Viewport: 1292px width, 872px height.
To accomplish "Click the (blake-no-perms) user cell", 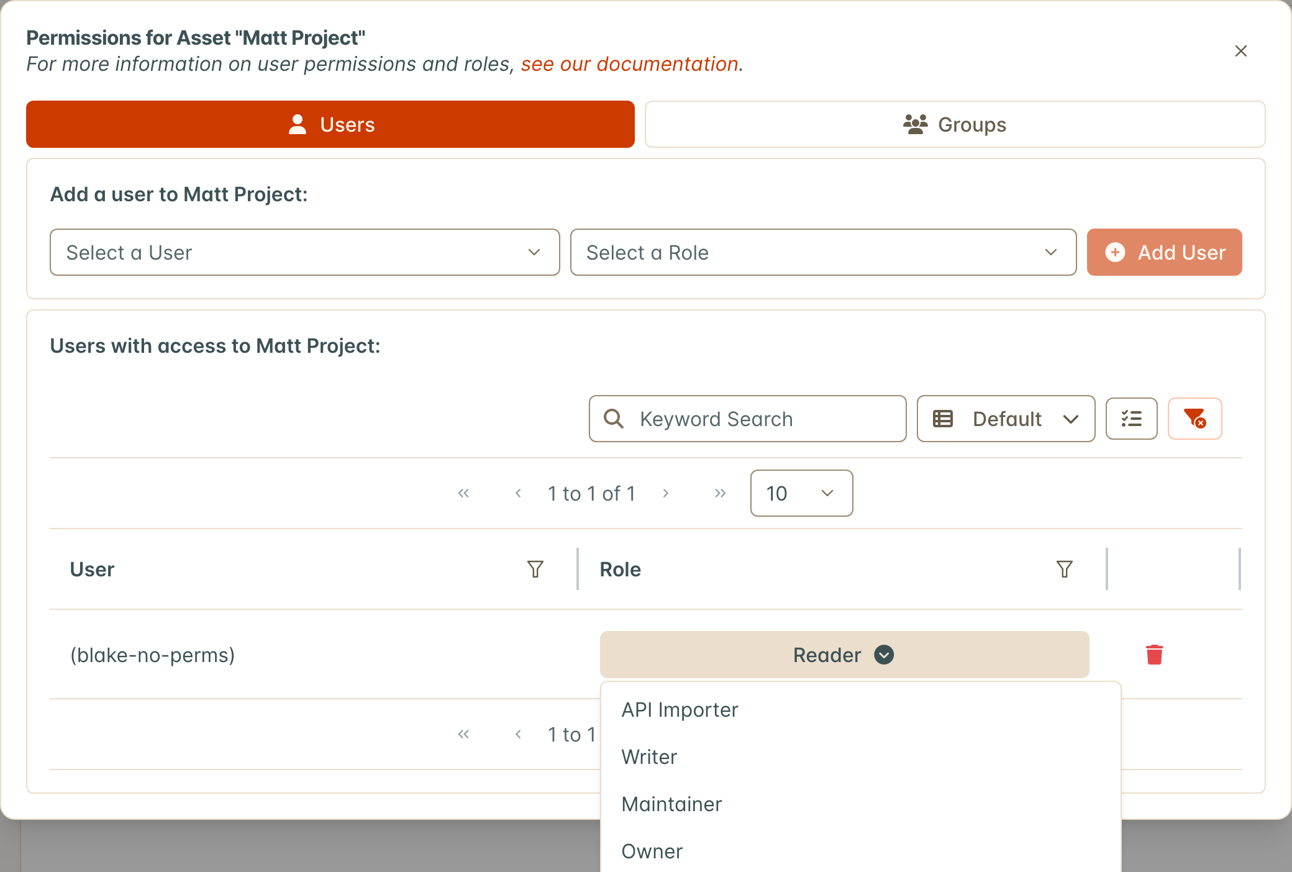I will (152, 655).
